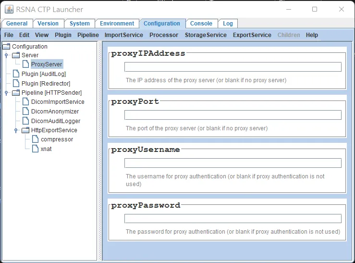Click the Server folder icon
The image size is (355, 263).
click(16, 55)
